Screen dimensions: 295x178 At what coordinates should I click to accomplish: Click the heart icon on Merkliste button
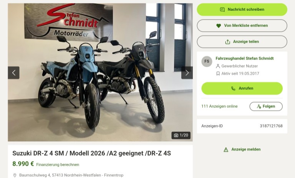click(219, 26)
